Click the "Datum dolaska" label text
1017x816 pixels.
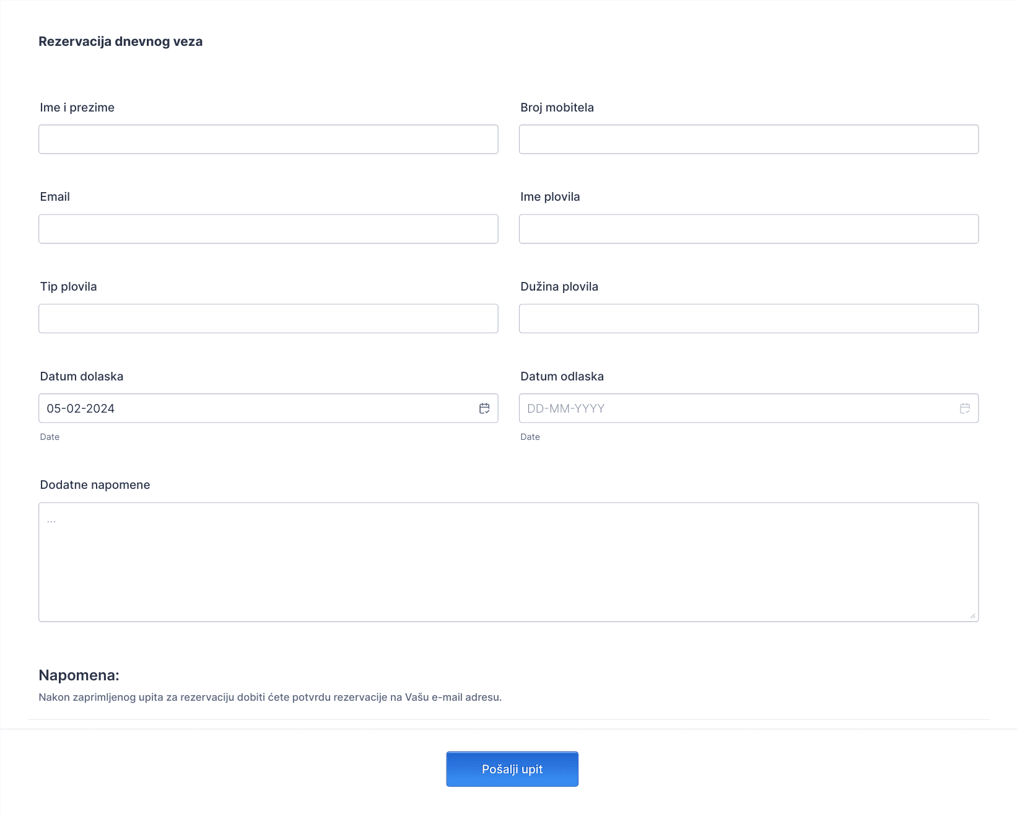click(81, 376)
